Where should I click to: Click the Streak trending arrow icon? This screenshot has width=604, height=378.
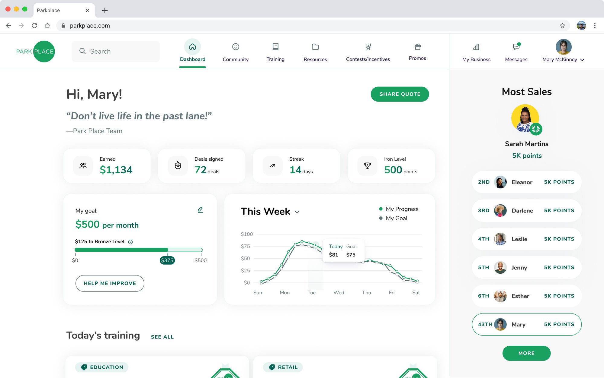(x=272, y=165)
